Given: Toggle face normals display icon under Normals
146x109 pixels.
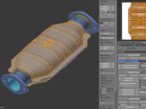Looking at the screenshot, I should pyautogui.click(x=105, y=103).
